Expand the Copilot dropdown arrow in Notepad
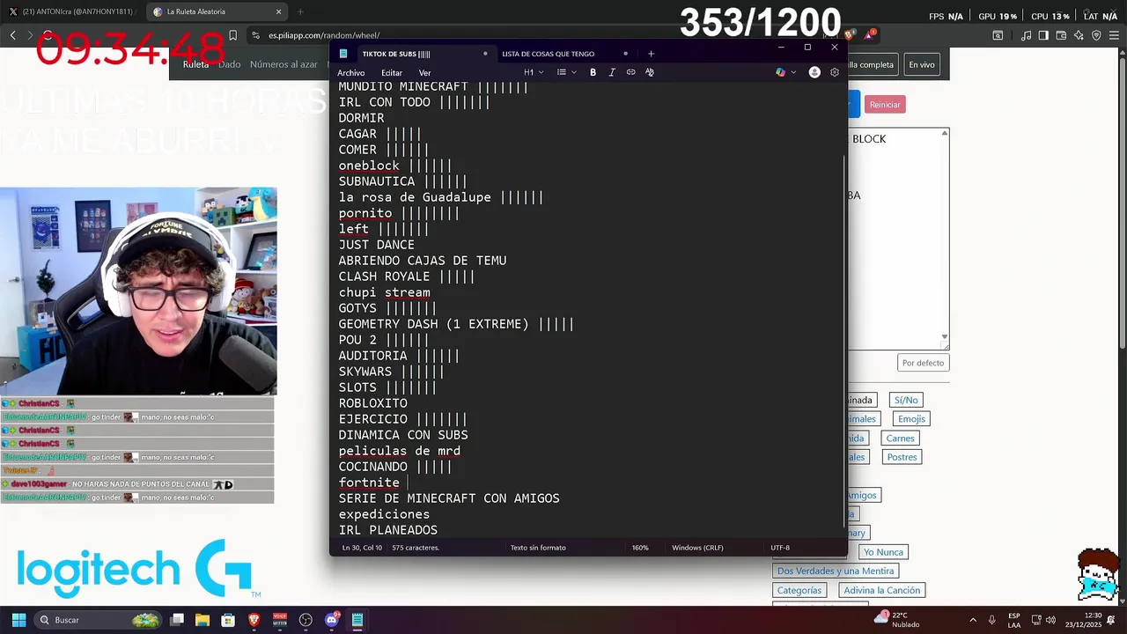Image resolution: width=1127 pixels, height=634 pixels. [793, 72]
